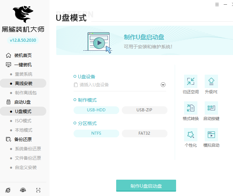
Task: Click the 制作U盘启动盘 button
Action: click(x=146, y=186)
